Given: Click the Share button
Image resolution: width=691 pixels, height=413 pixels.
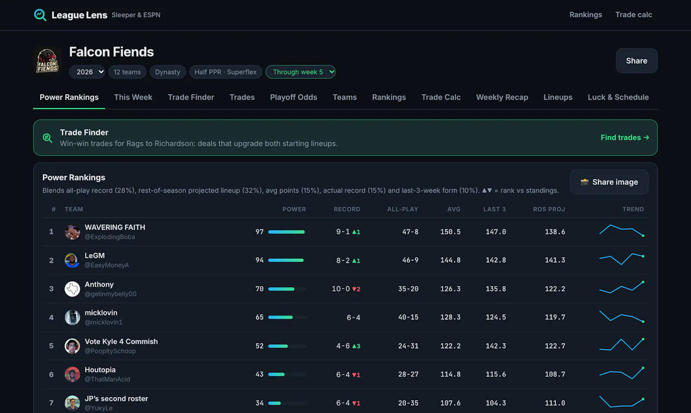Looking at the screenshot, I should (x=637, y=61).
